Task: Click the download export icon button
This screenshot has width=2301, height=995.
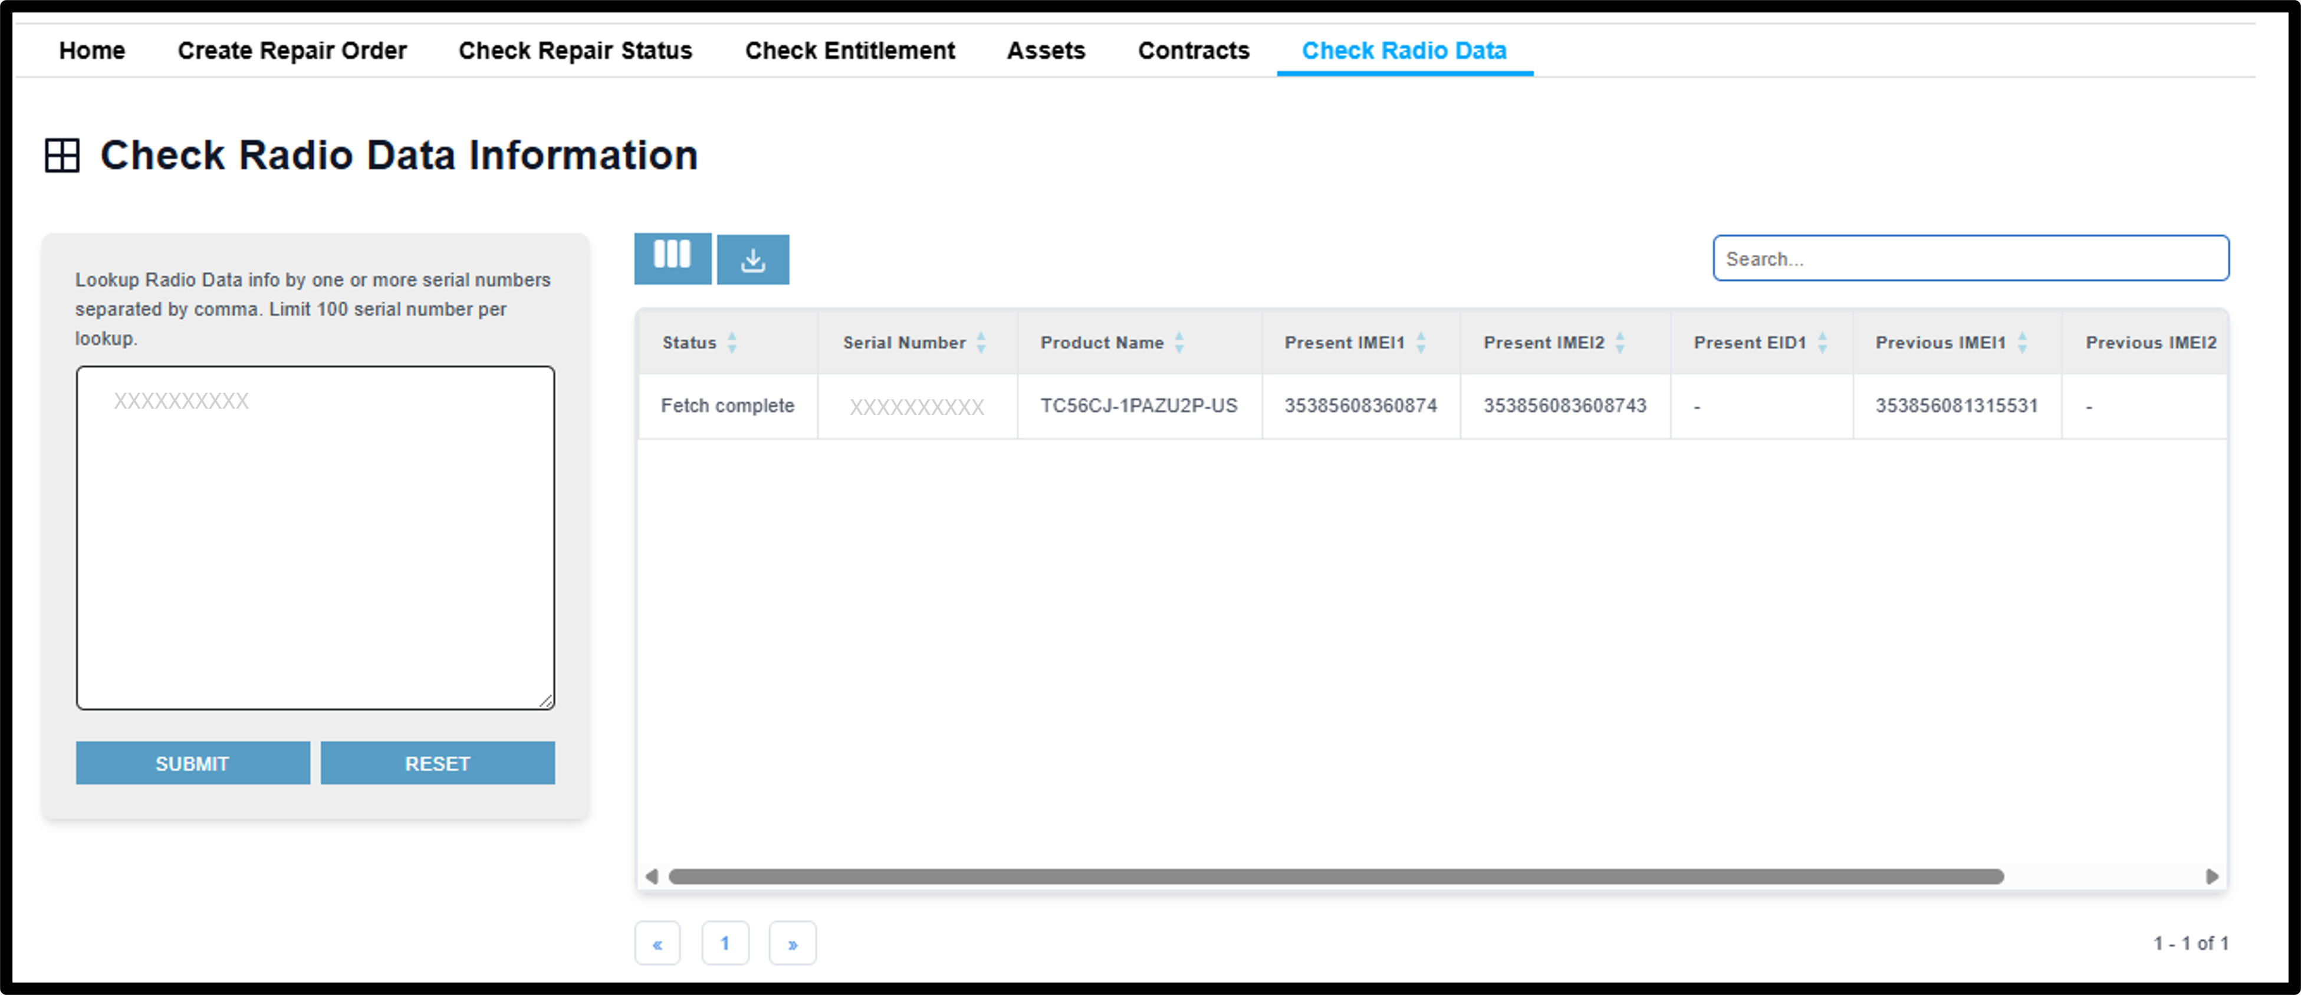Action: pyautogui.click(x=753, y=259)
